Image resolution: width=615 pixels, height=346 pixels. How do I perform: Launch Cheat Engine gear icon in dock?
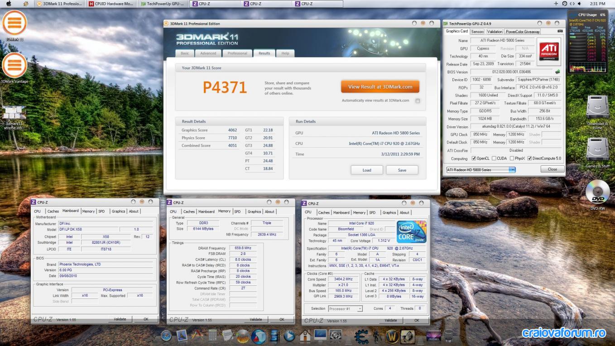coord(361,336)
